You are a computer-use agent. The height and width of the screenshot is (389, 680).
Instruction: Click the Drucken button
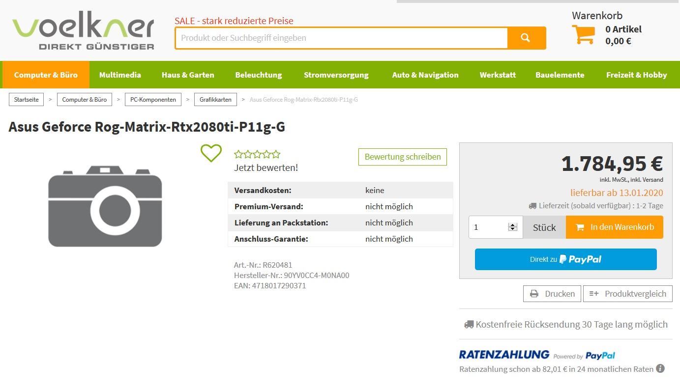(x=552, y=294)
